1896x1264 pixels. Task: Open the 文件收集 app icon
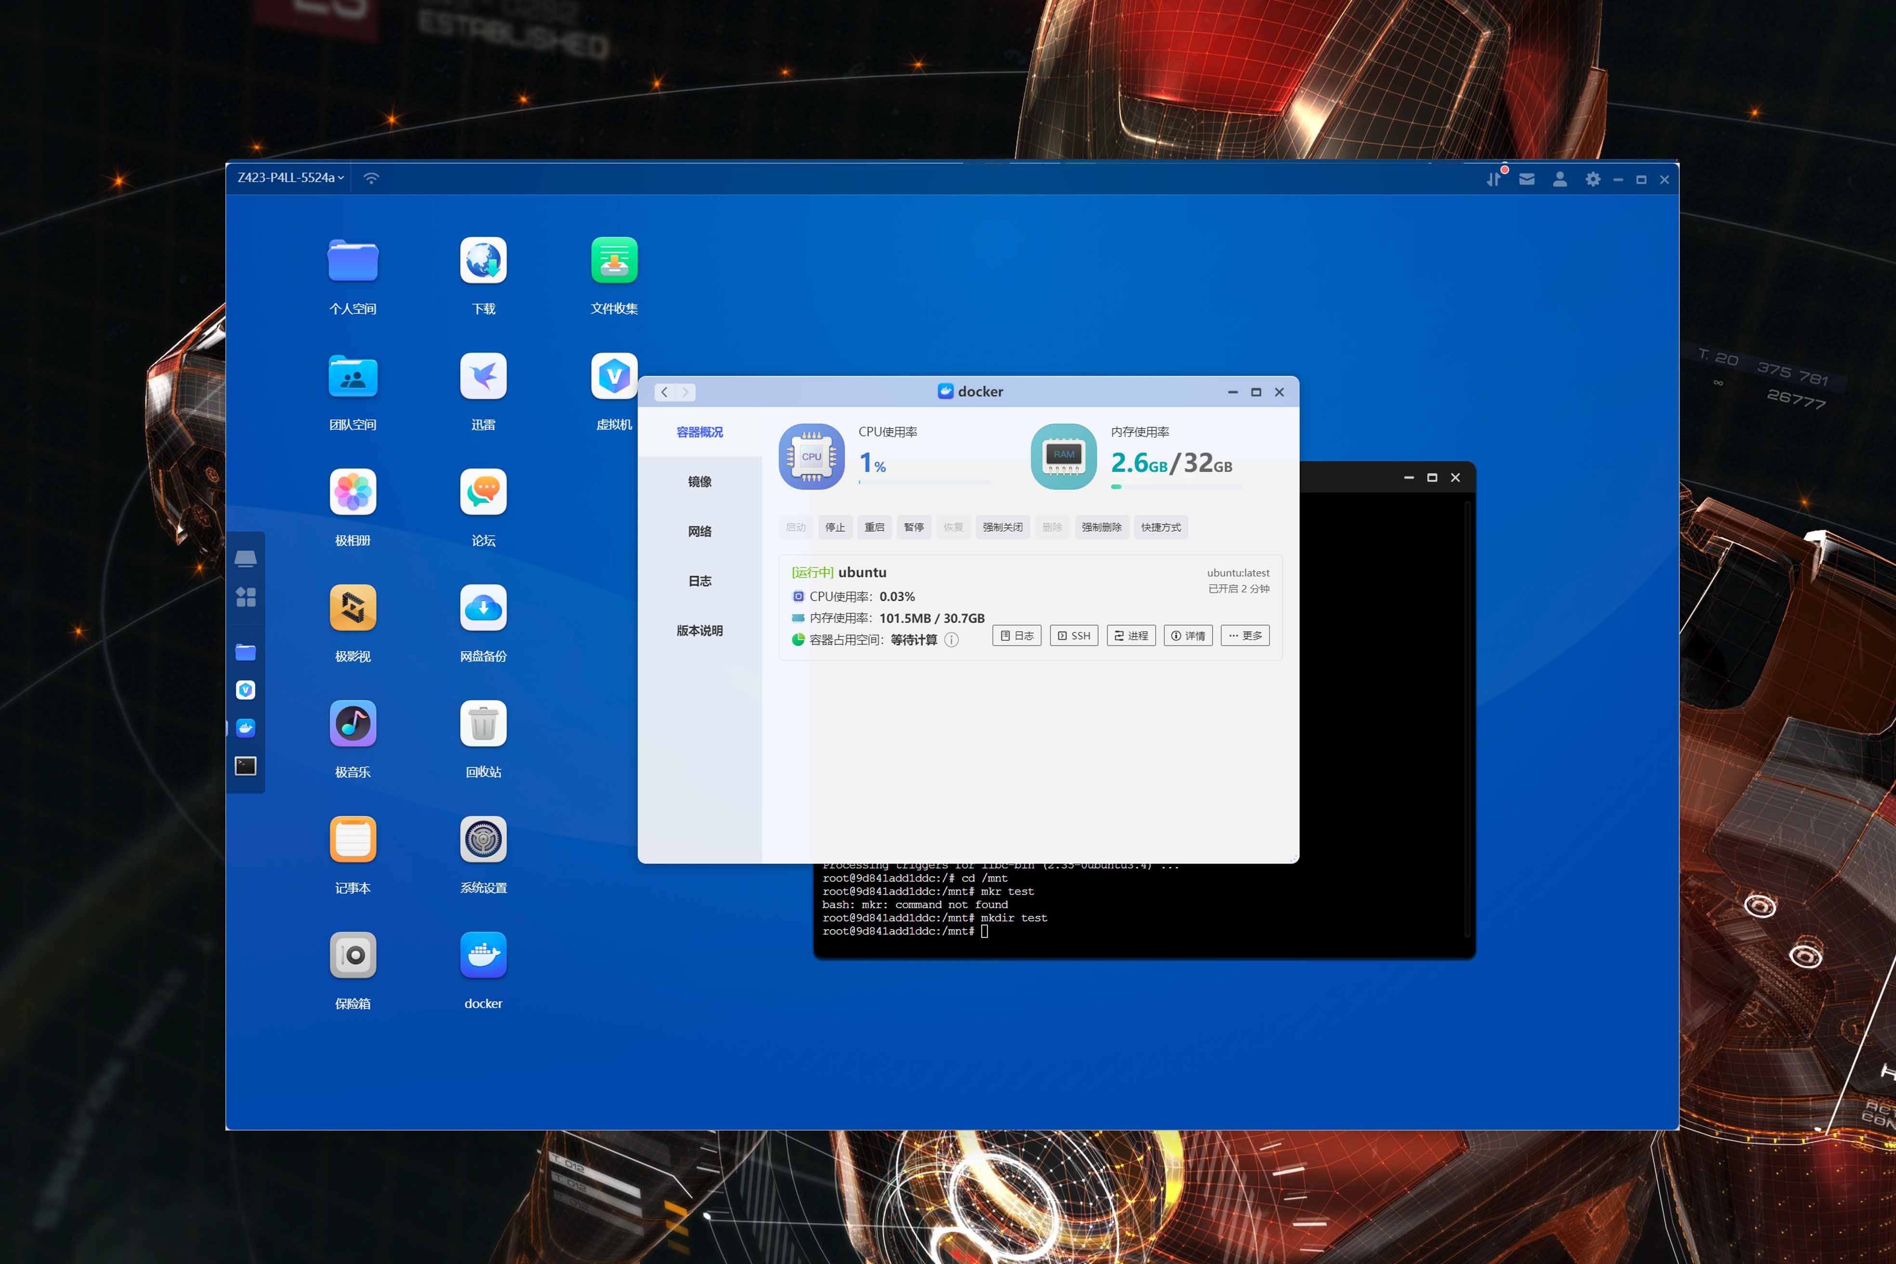click(614, 261)
